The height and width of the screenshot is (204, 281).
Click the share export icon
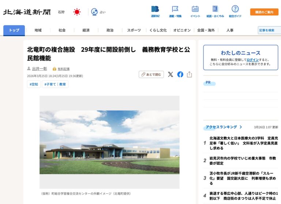(x=189, y=74)
